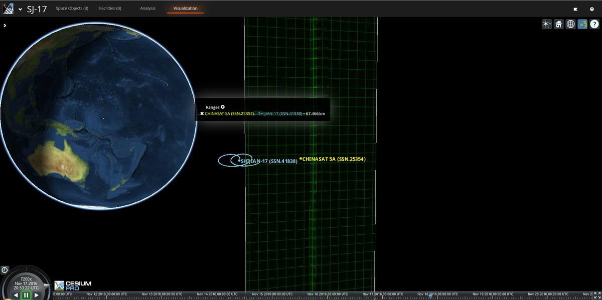Click the current time scrubber on the timeline
This screenshot has height=300, width=602.
coord(430,296)
